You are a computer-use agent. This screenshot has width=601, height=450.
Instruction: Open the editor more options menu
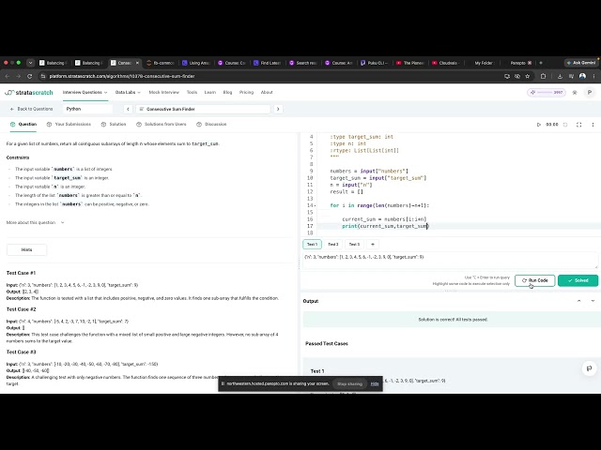(593, 125)
